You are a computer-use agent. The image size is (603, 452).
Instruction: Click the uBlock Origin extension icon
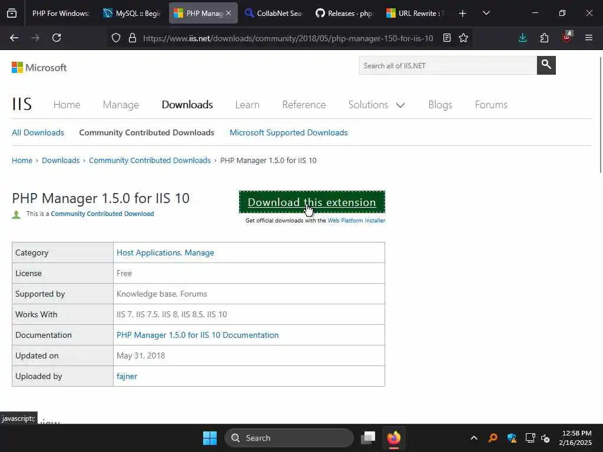pyautogui.click(x=566, y=37)
